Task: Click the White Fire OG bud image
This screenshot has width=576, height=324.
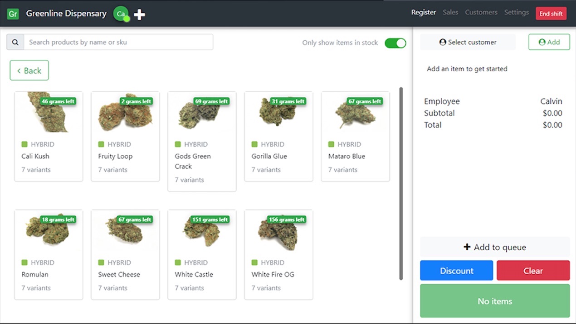Action: click(278, 232)
